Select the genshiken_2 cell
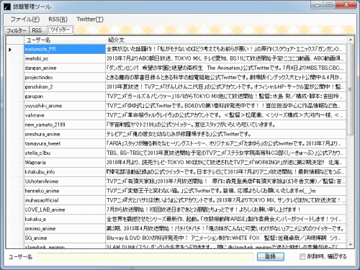 tap(65, 87)
